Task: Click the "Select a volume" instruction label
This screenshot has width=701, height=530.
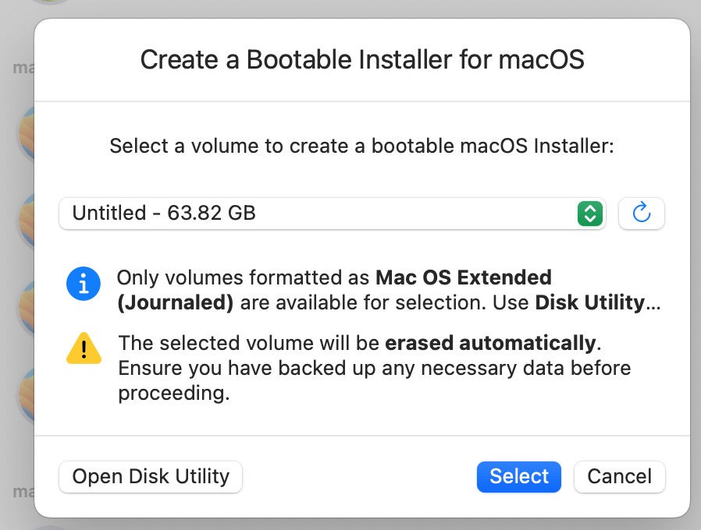Action: 362,146
